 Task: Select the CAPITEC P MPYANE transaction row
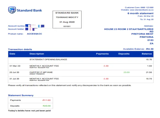tap(81, 73)
